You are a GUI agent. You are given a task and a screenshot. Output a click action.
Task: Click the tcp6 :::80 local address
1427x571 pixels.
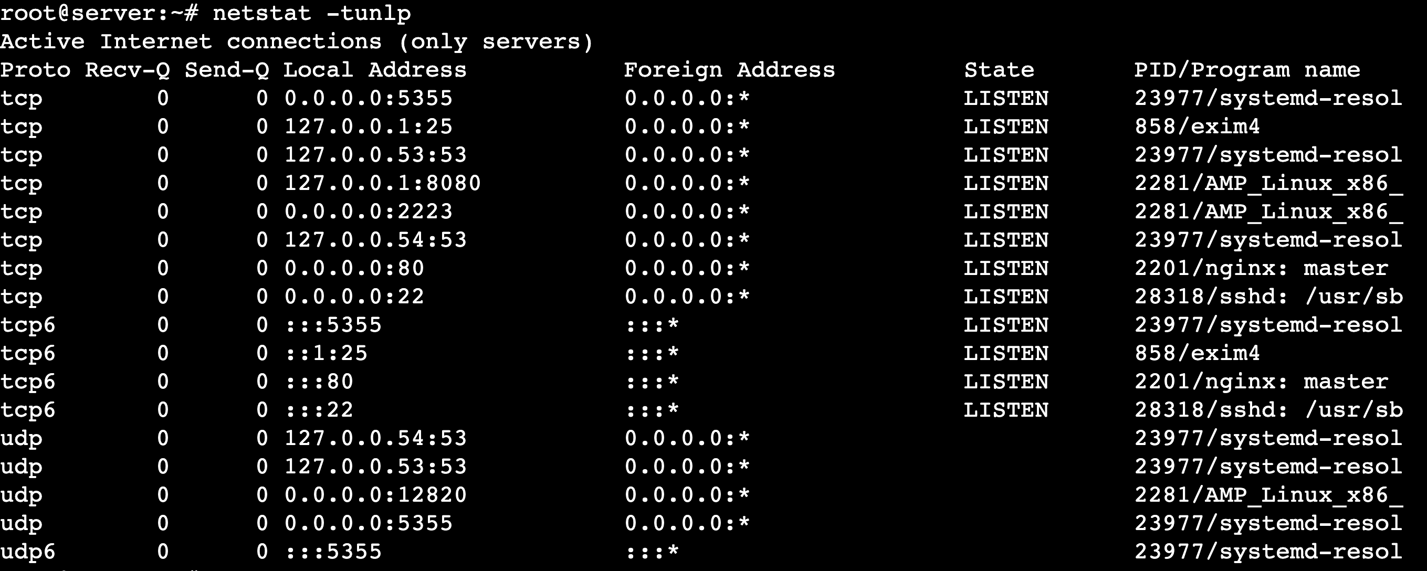pyautogui.click(x=319, y=382)
